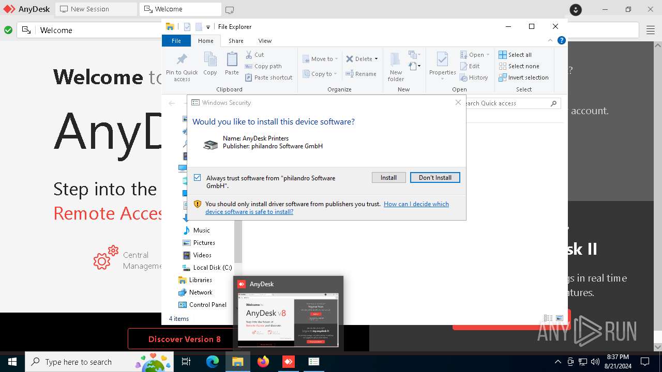Open the File tab in File Explorer
This screenshot has width=662, height=372.
click(x=176, y=40)
